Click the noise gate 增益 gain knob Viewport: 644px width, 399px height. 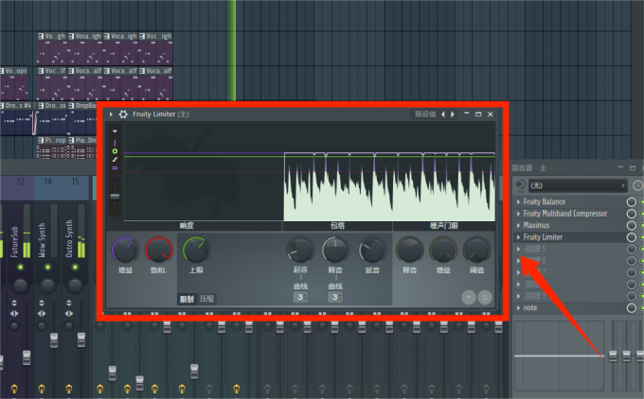pos(443,250)
